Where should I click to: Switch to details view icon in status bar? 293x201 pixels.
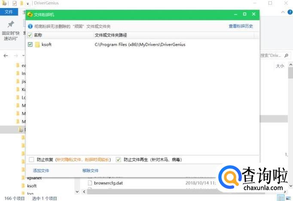pos(280,198)
